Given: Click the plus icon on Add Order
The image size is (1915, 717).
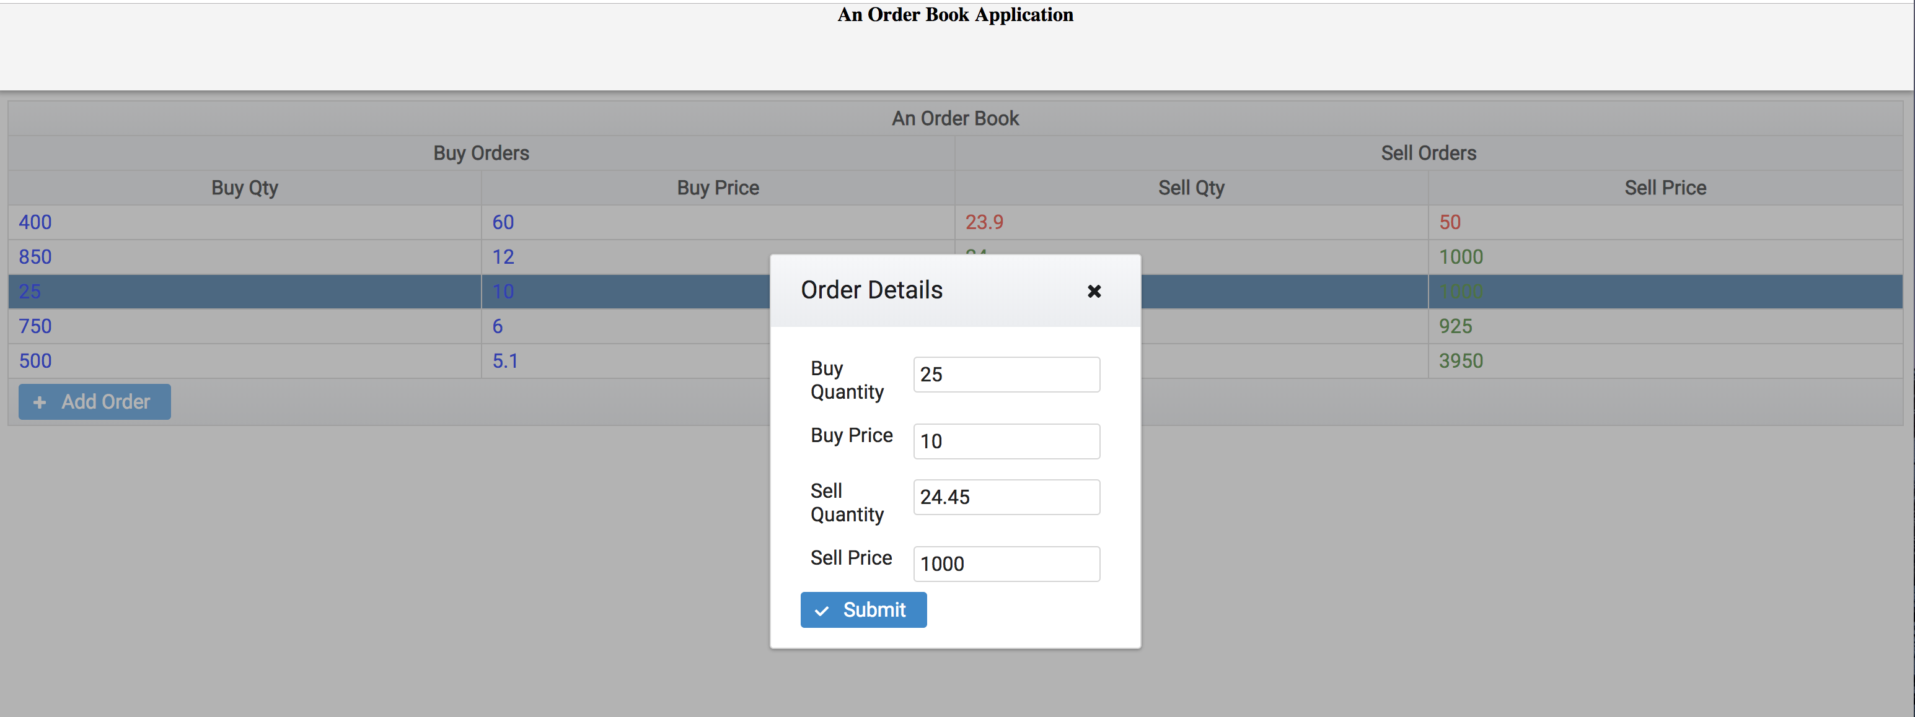Looking at the screenshot, I should 40,402.
